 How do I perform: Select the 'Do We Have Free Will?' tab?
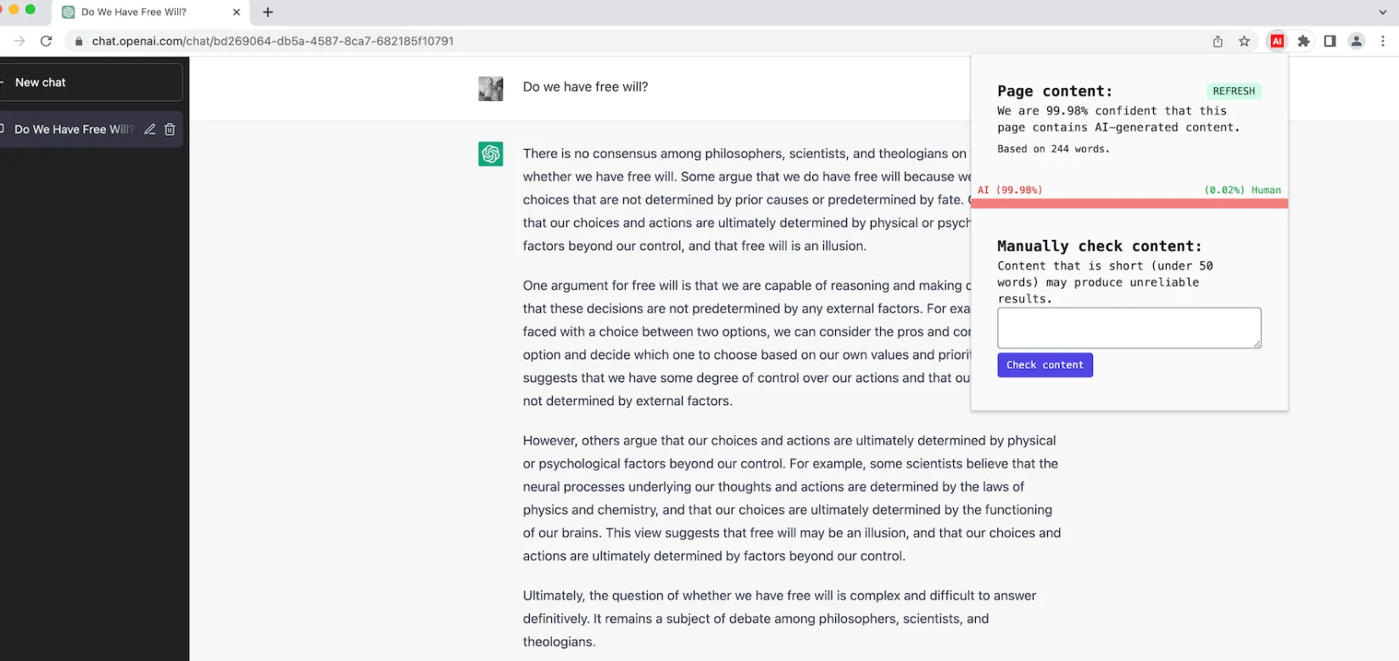pos(136,12)
